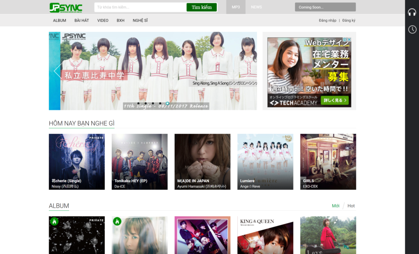The height and width of the screenshot is (254, 419).
Task: Show Hot albums tab
Action: click(x=351, y=206)
